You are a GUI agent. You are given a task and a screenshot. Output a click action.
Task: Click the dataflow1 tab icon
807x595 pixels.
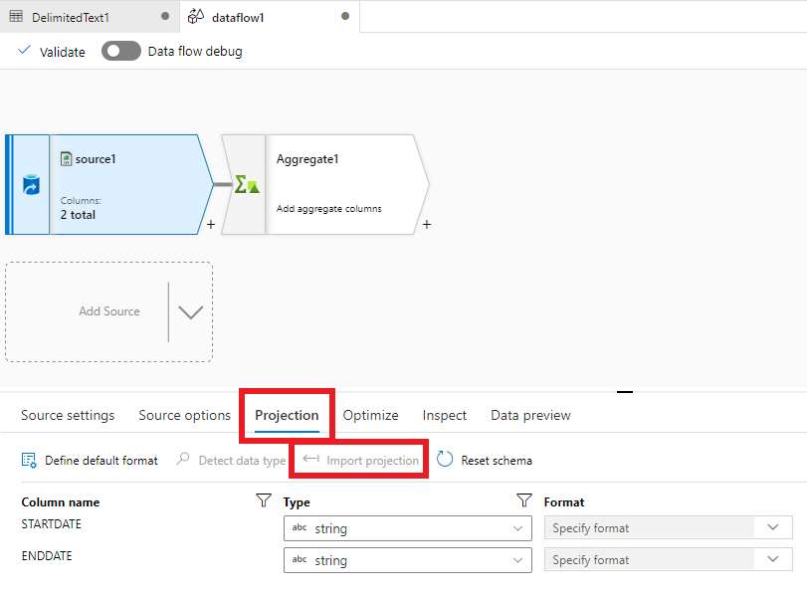tap(196, 17)
